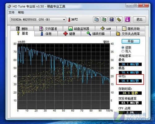Switch to the AAM tab

point(106,28)
